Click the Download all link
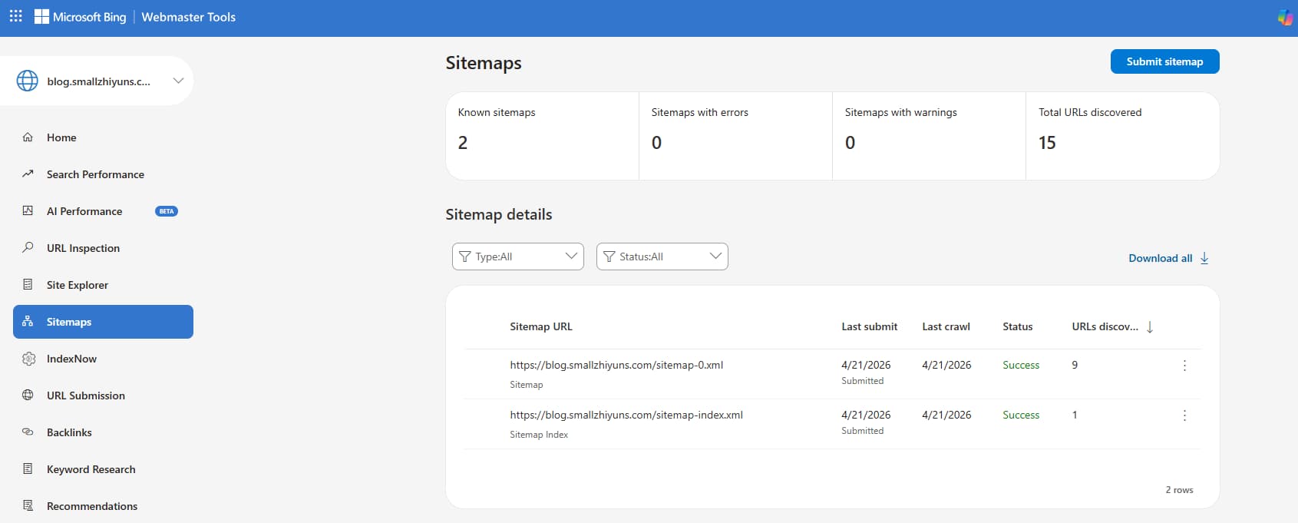This screenshot has width=1298, height=523. (1160, 258)
